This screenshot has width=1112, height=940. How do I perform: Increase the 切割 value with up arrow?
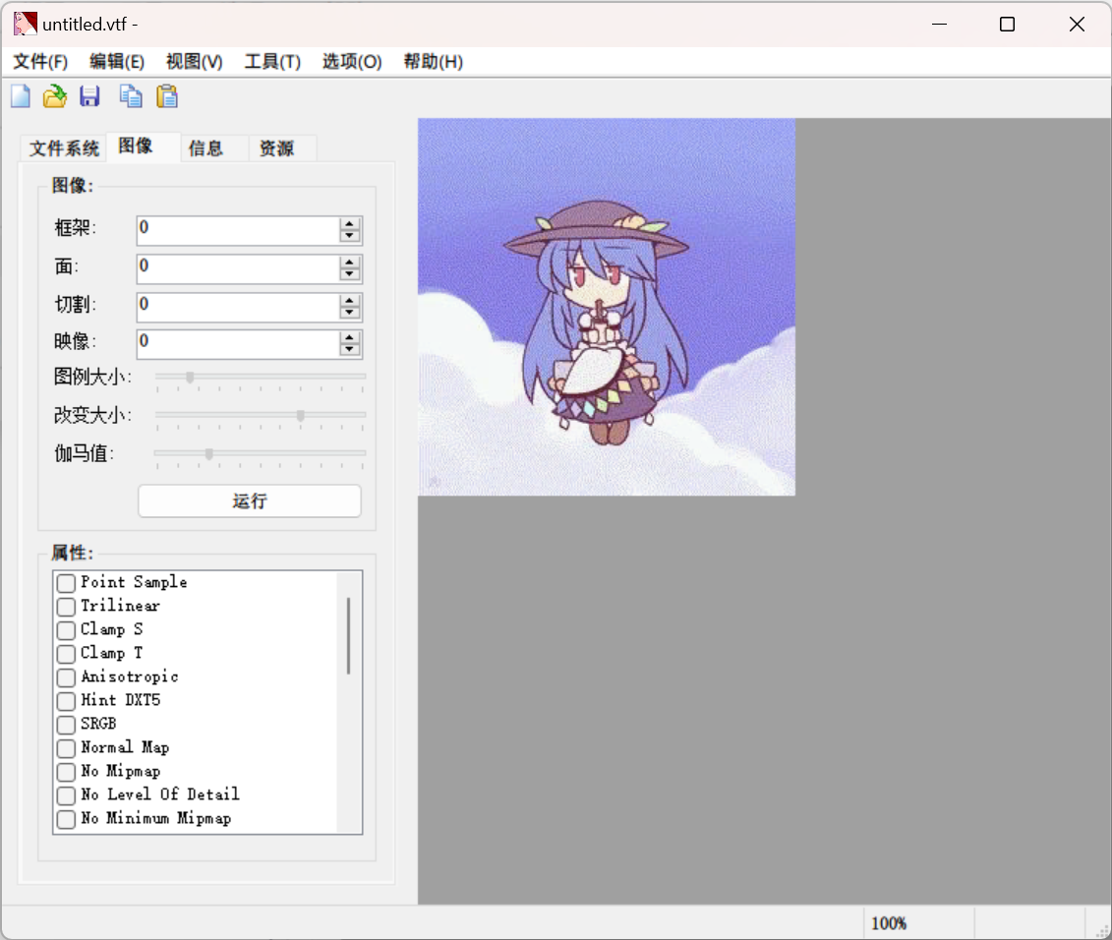click(x=350, y=301)
